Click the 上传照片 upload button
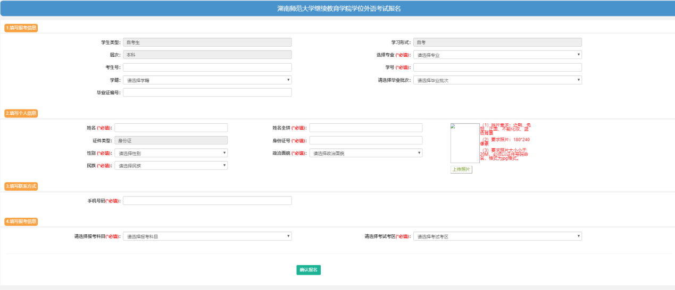Viewport: 675px width, 290px height. 461,169
